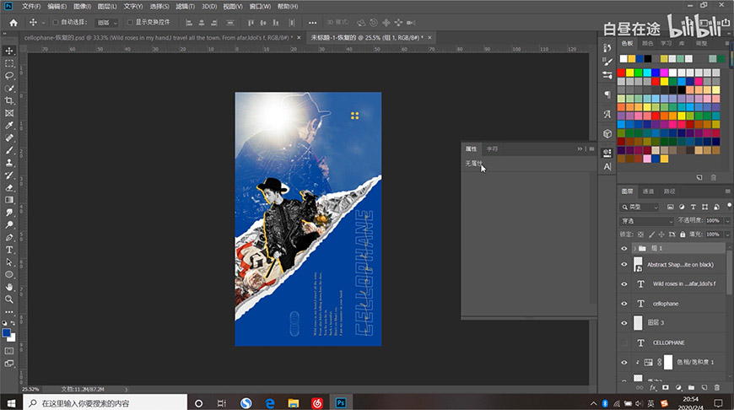
Task: Open File Explorer from the taskbar
Action: pos(294,403)
